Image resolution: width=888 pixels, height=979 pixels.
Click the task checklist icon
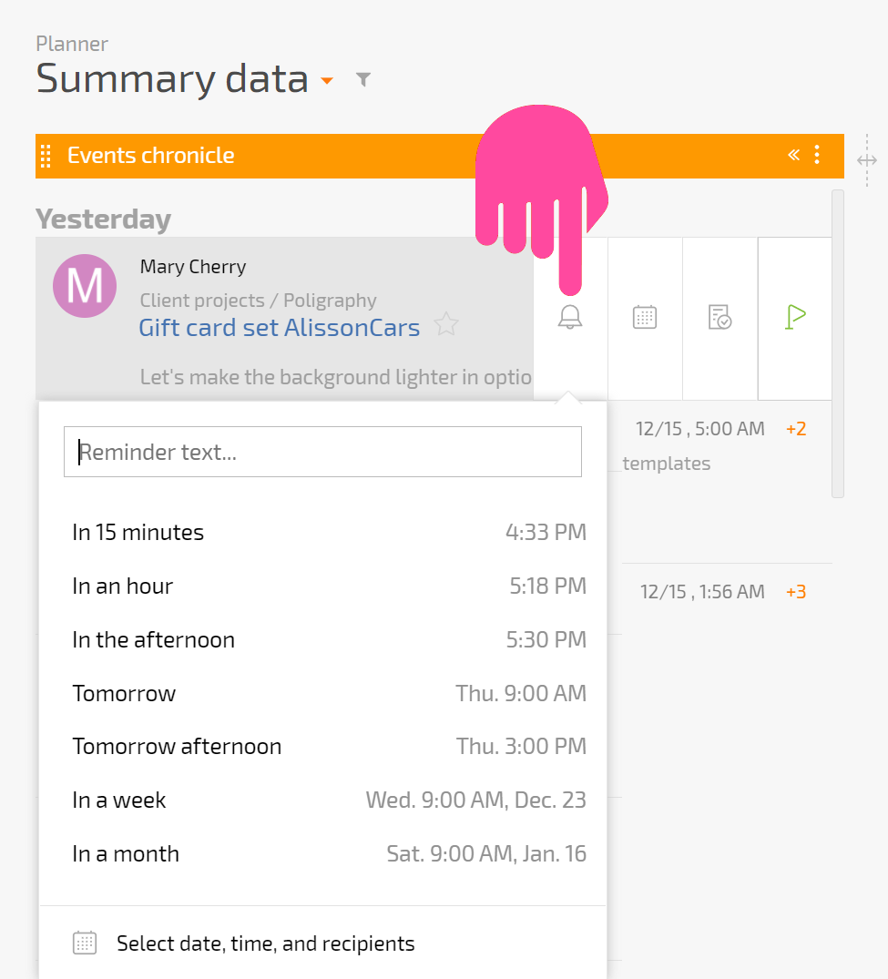click(720, 317)
